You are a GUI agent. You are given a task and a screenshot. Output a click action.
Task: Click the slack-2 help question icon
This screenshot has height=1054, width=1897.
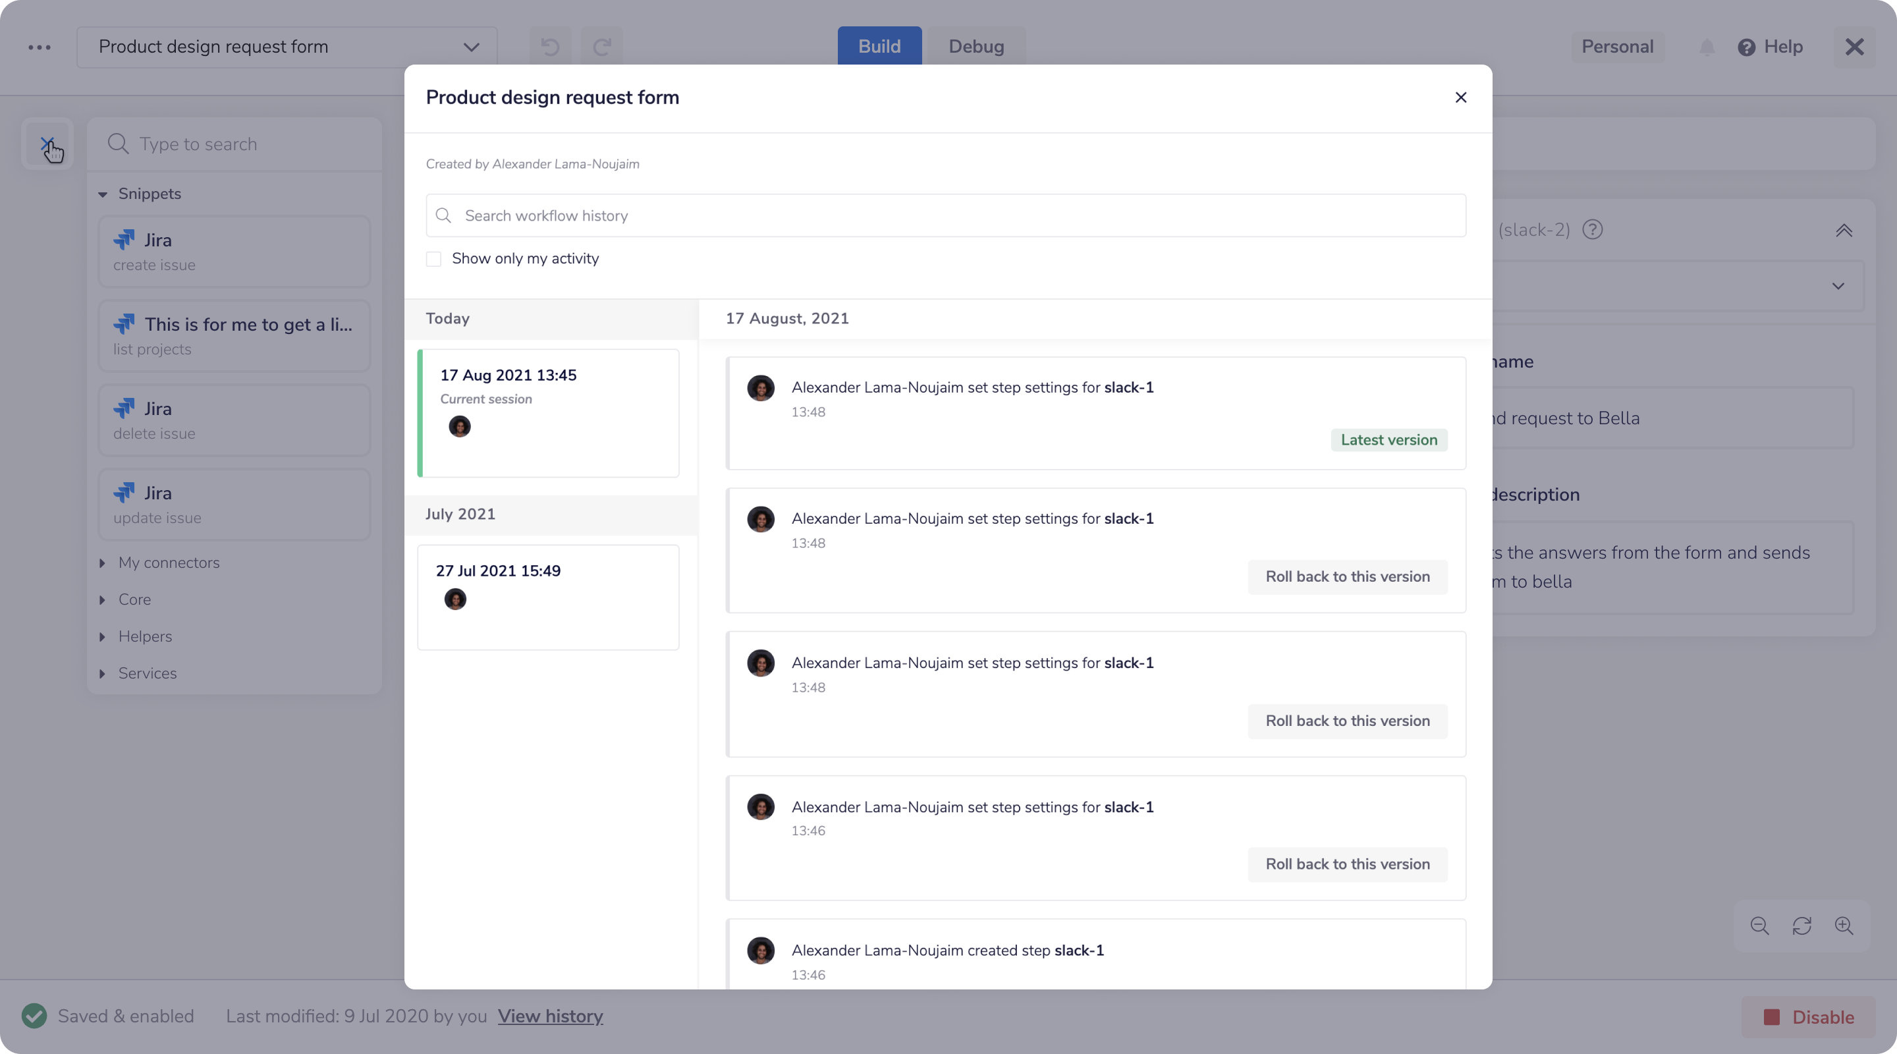click(1592, 230)
